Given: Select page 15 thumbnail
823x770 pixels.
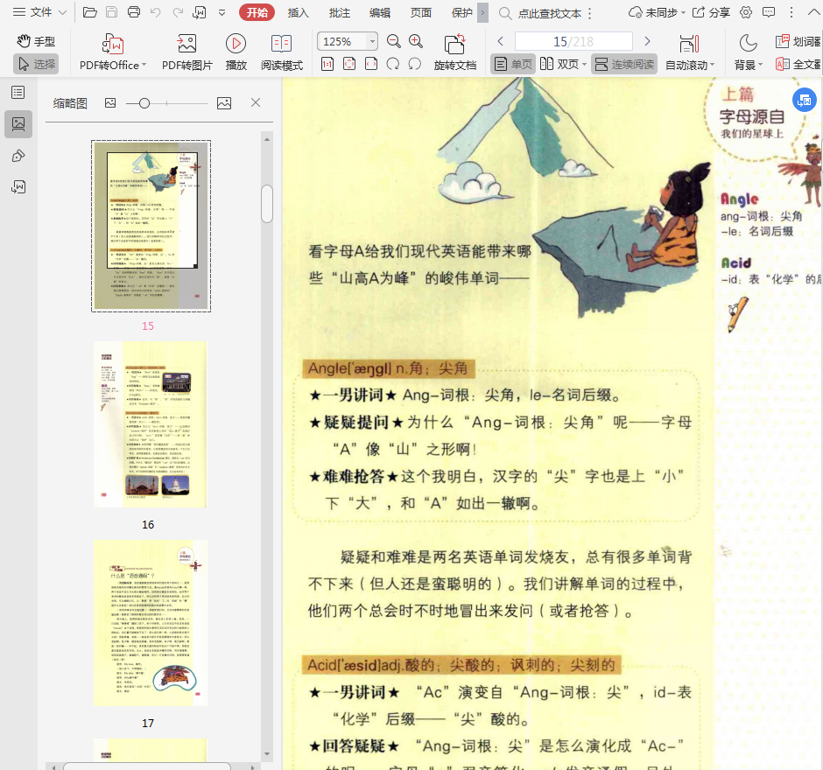Looking at the screenshot, I should click(151, 226).
